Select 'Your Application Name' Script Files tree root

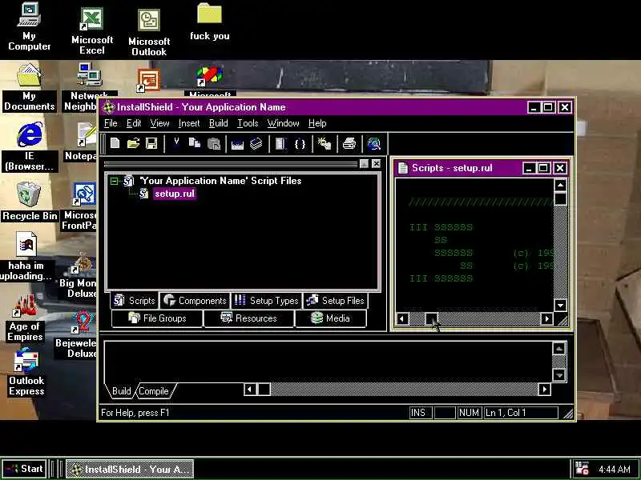(x=221, y=181)
